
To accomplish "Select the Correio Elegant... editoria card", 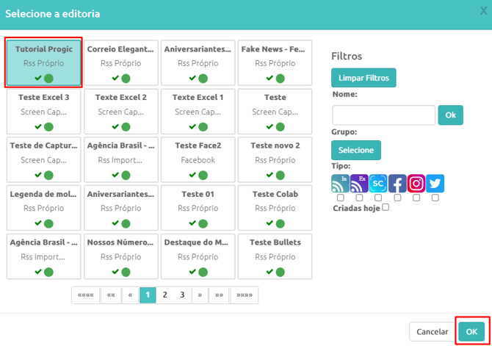I will (x=121, y=62).
